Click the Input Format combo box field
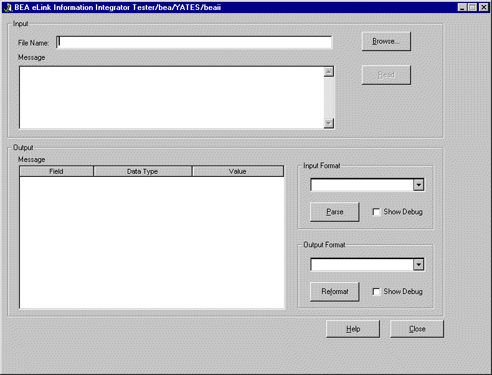492x375 pixels. tap(362, 185)
